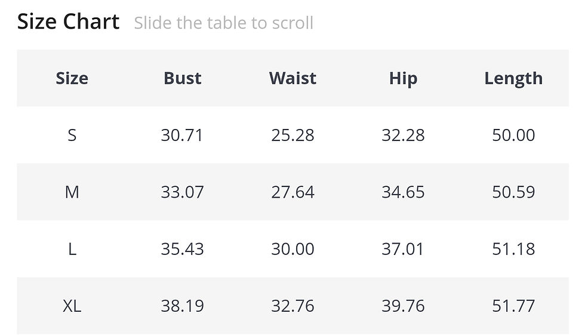Screen dimensions: 585x335
Task: Click the Waist column header
Action: point(293,78)
